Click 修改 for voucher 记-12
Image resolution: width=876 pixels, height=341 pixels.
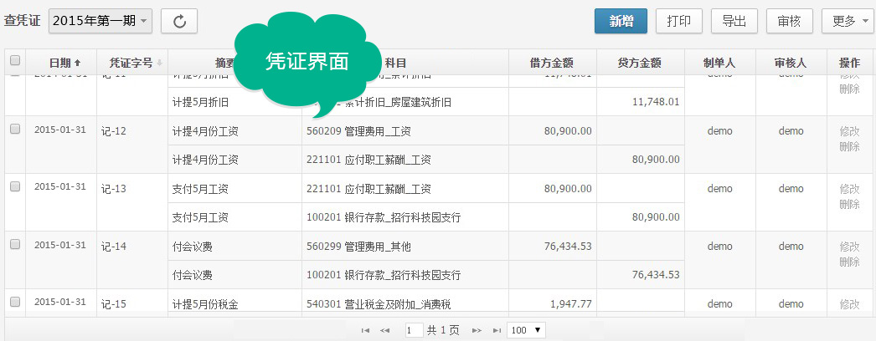tap(849, 131)
